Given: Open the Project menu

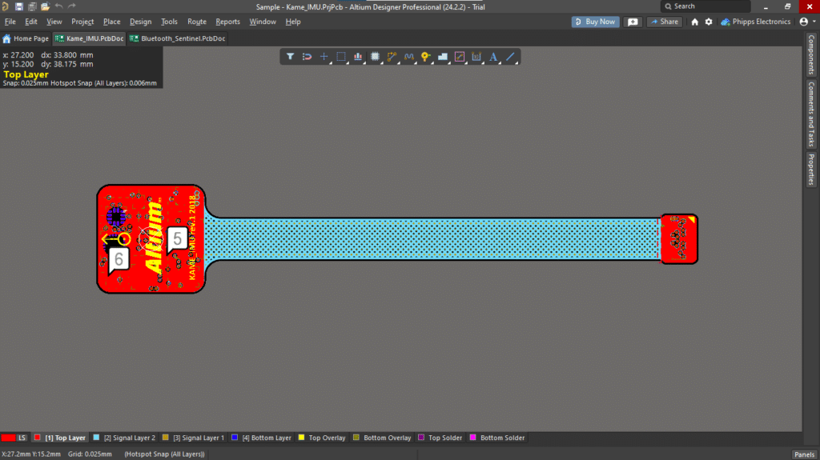Looking at the screenshot, I should (x=82, y=22).
